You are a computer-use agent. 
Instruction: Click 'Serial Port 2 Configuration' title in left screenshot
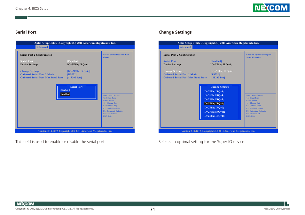point(36,55)
